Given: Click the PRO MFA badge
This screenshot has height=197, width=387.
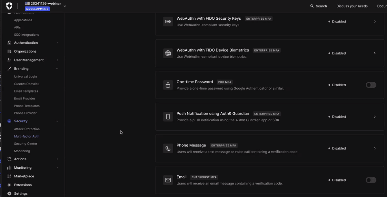Looking at the screenshot, I should click(225, 82).
